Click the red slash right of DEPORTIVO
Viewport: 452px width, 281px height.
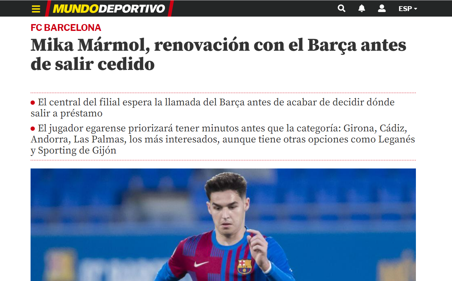click(x=171, y=8)
